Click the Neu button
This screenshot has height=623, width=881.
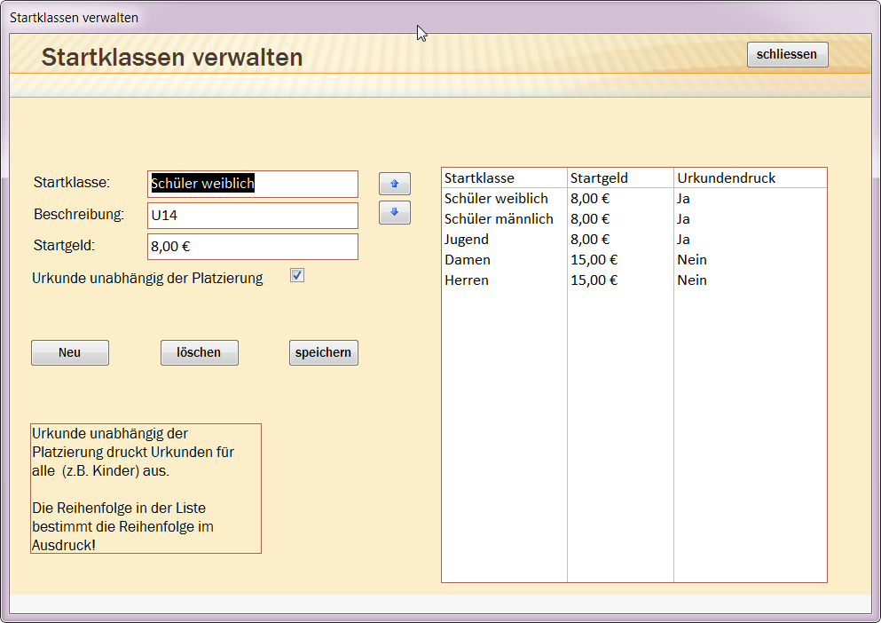pos(70,352)
